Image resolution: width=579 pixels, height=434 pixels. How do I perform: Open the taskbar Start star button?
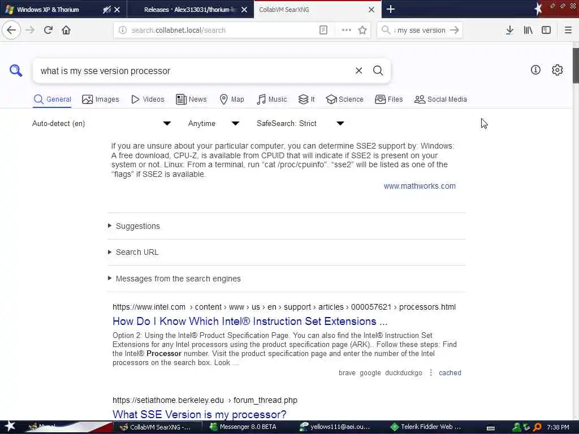pyautogui.click(x=10, y=427)
